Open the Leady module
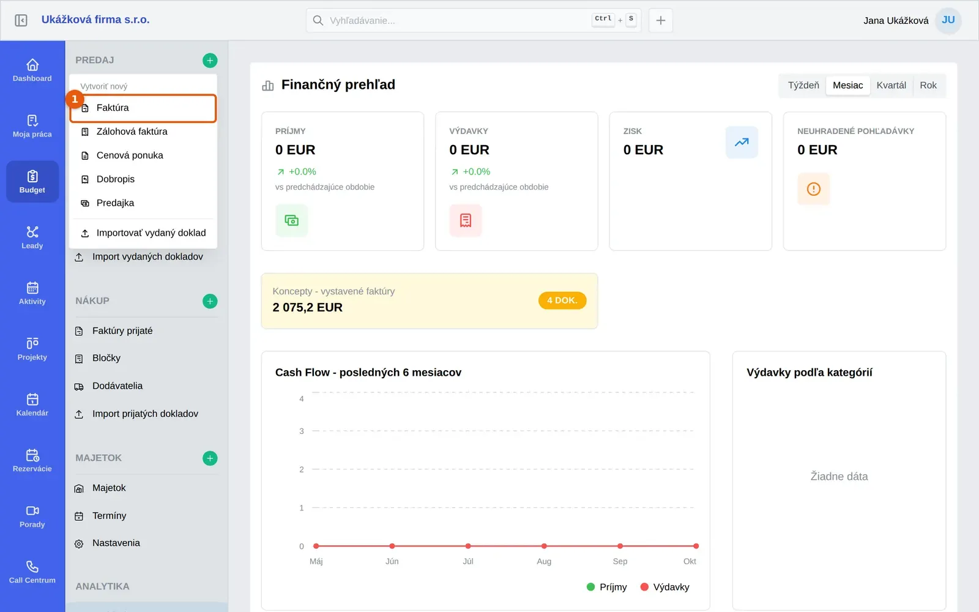 [32, 237]
